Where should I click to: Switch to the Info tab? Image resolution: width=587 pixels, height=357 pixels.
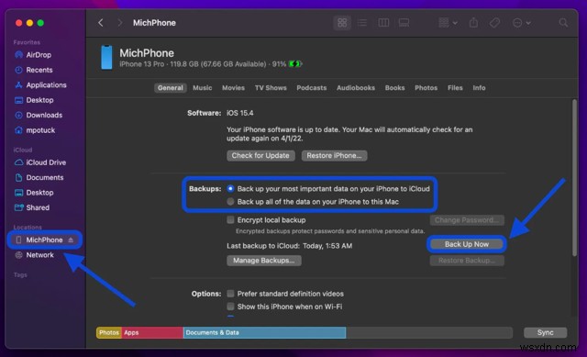click(479, 88)
